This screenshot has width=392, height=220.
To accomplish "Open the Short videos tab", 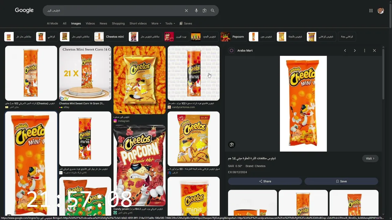I will 138,24.
